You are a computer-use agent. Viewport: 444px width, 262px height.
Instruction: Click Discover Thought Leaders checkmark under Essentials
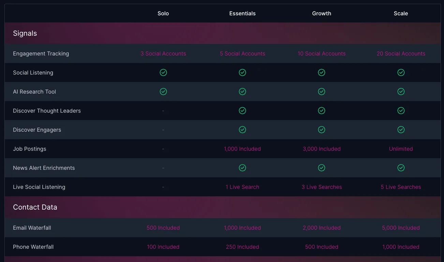[x=242, y=111]
